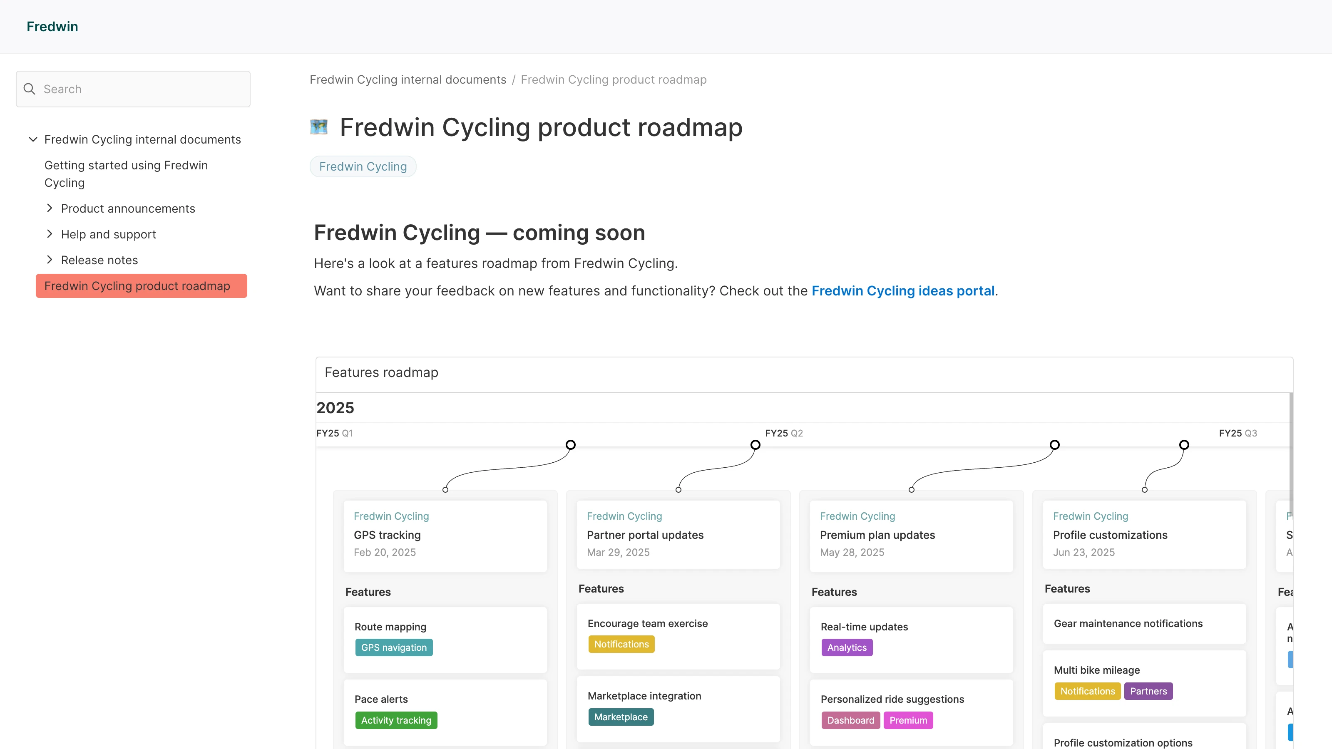Click the Partners tag under Multi bike mileage
This screenshot has height=749, width=1332.
(1148, 691)
